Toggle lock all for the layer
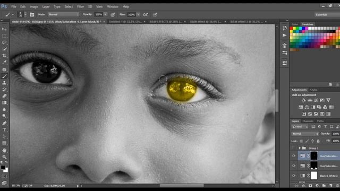This screenshot has height=191, width=340. 318,141
